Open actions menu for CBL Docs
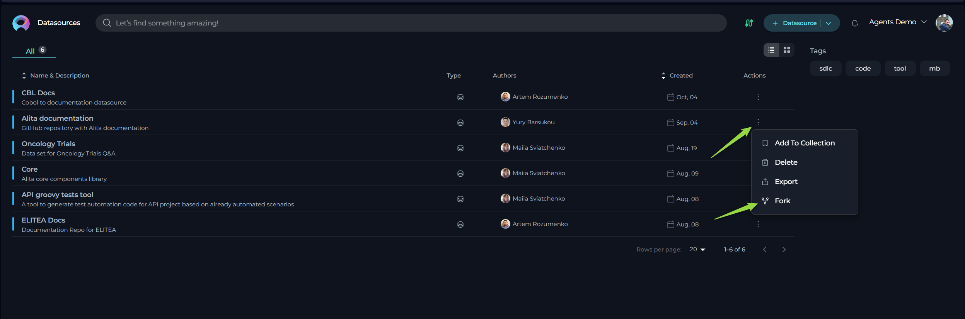This screenshot has width=965, height=319. pyautogui.click(x=758, y=97)
